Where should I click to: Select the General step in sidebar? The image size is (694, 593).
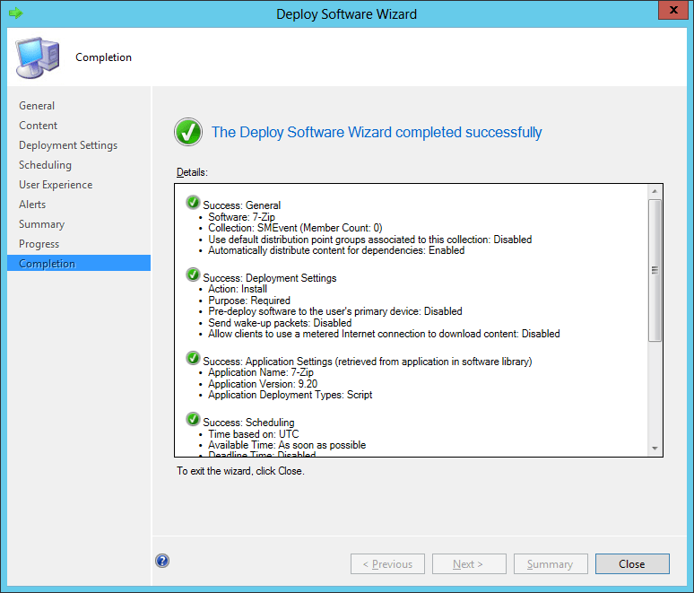point(37,106)
